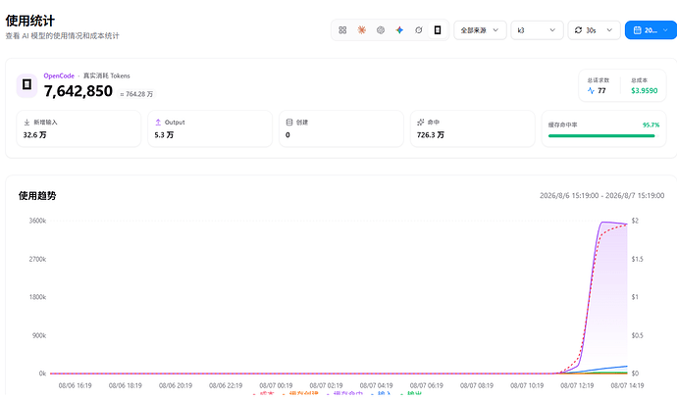Image resolution: width=677 pixels, height=400 pixels.
Task: Click the pulse icon next to 77
Action: [x=591, y=90]
